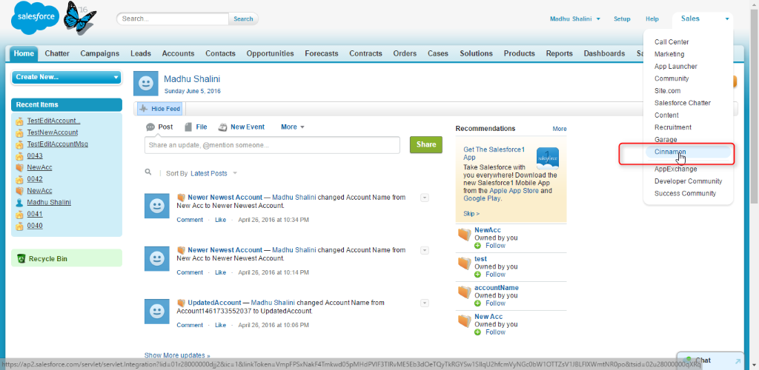Click the folder icon beside accountName
The height and width of the screenshot is (370, 759).
pyautogui.click(x=465, y=292)
